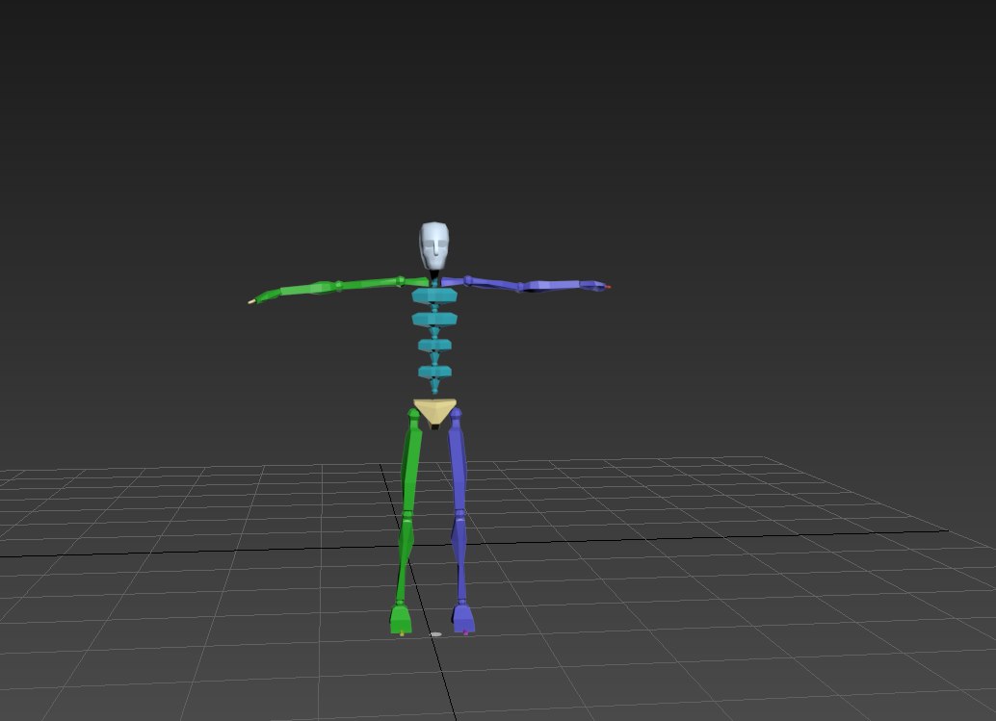996x721 pixels.
Task: Select the green hand bone
Action: coord(266,296)
